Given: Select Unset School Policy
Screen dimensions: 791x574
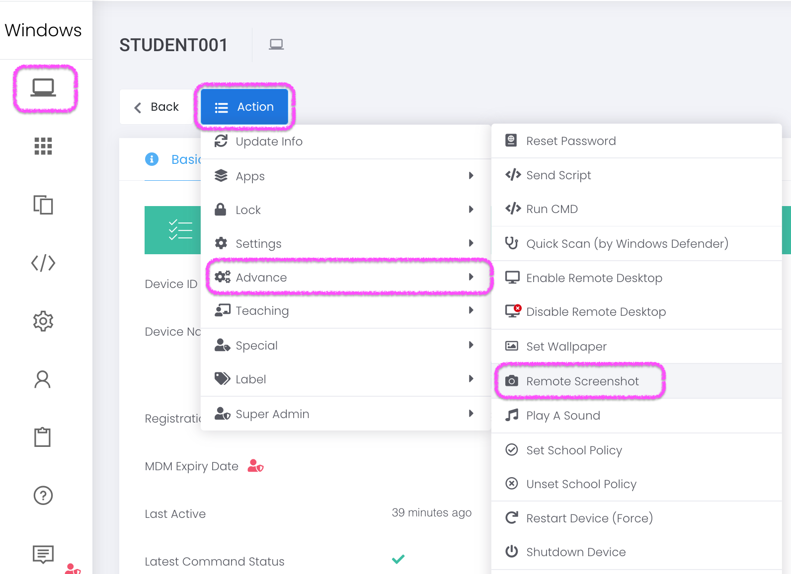Looking at the screenshot, I should (x=636, y=484).
